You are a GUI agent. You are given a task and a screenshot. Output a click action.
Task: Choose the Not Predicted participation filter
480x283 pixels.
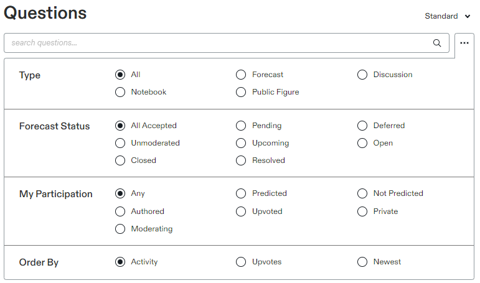pyautogui.click(x=362, y=194)
